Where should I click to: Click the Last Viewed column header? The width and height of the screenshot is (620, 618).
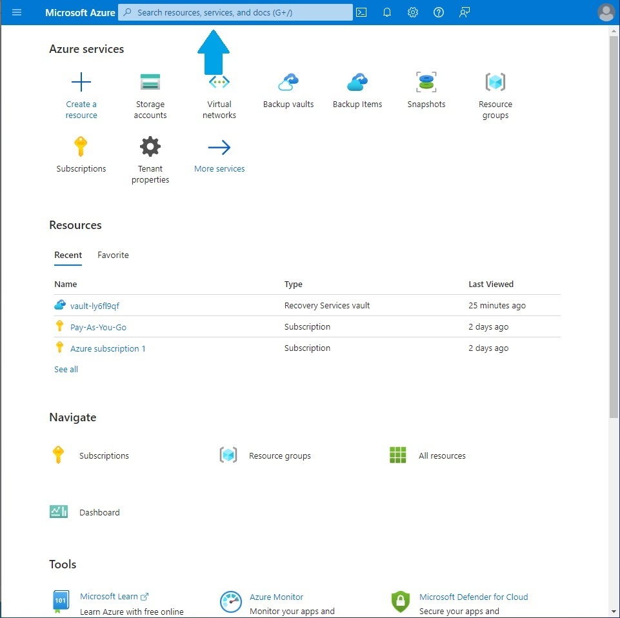491,284
